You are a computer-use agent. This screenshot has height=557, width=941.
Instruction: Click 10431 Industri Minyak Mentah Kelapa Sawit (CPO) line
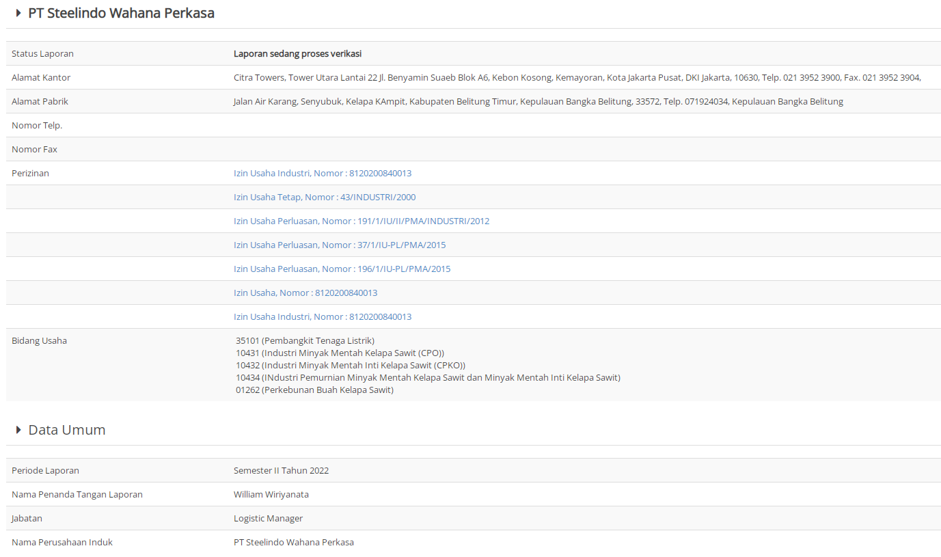340,353
